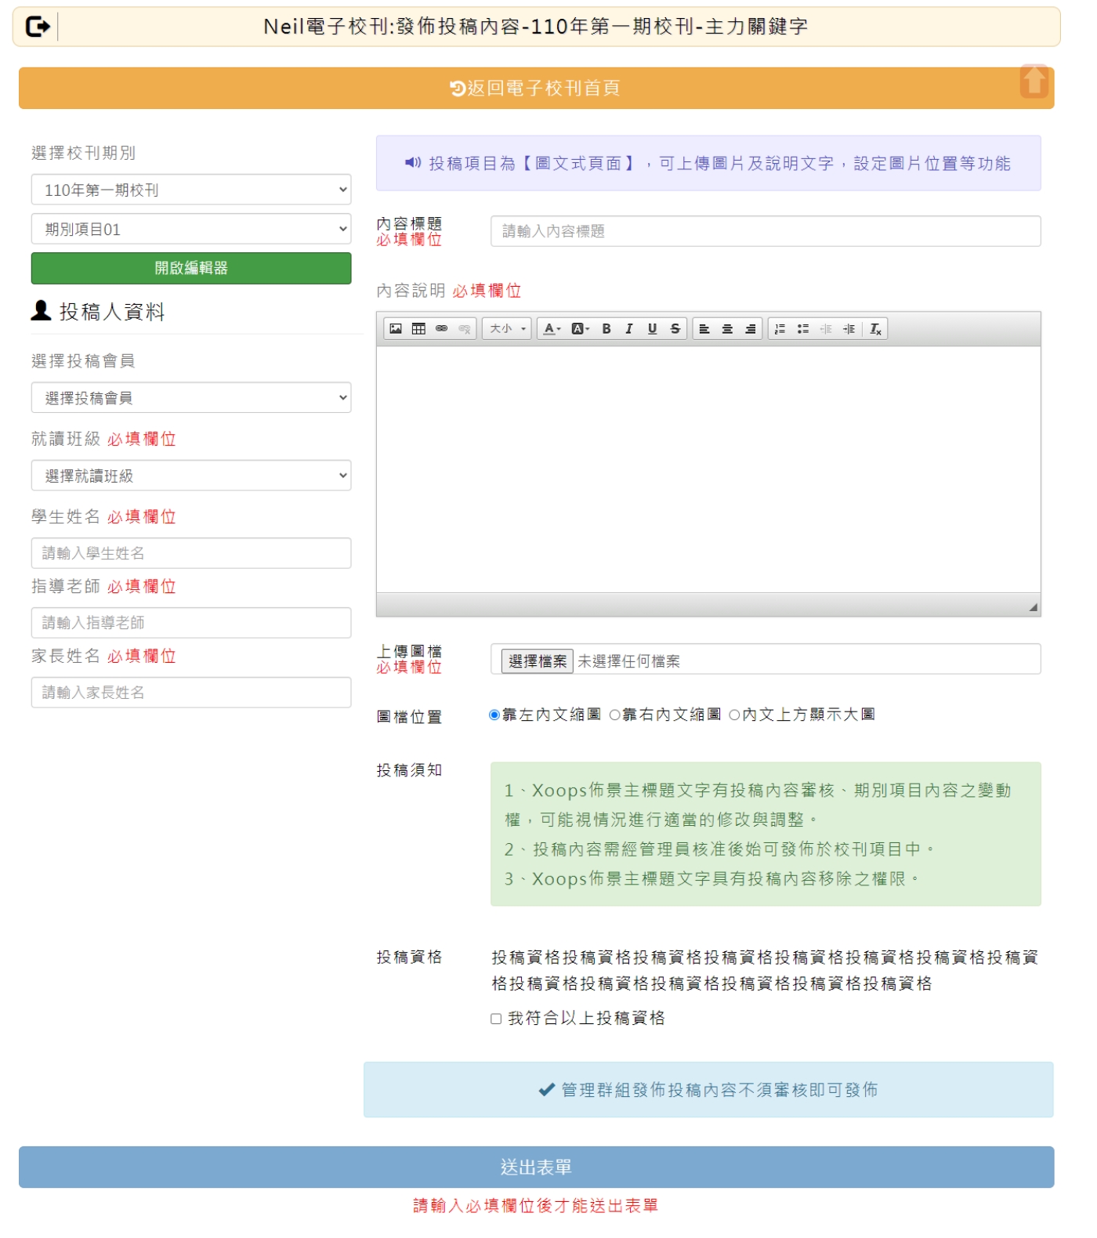1097x1238 pixels.
Task: Click the insert image icon in editor toolbar
Action: [396, 329]
